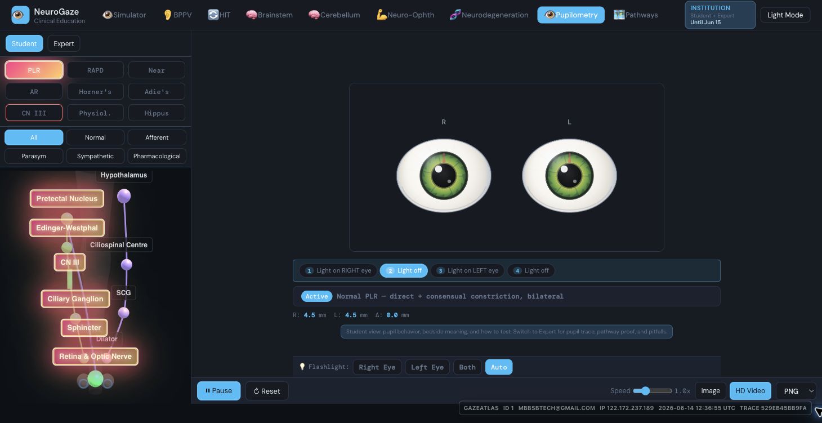Click the Ciliary Ganglion node
The image size is (822, 423).
pos(75,299)
